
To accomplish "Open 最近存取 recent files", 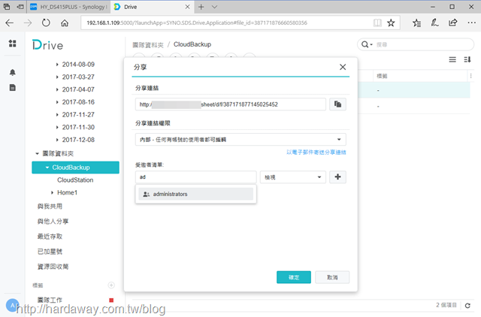I will pos(50,237).
